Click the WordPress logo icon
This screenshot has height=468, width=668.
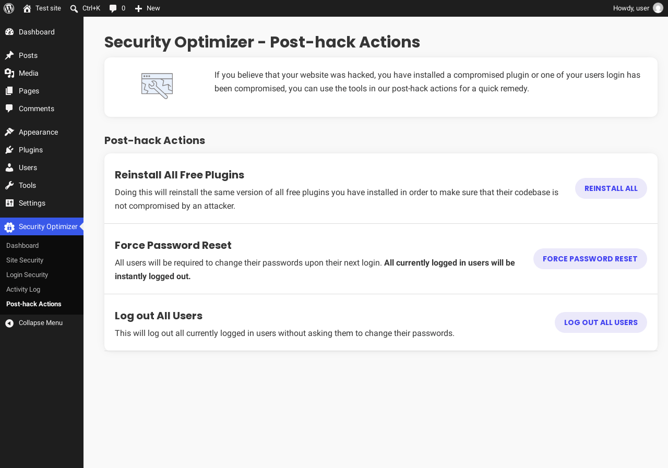(x=9, y=8)
